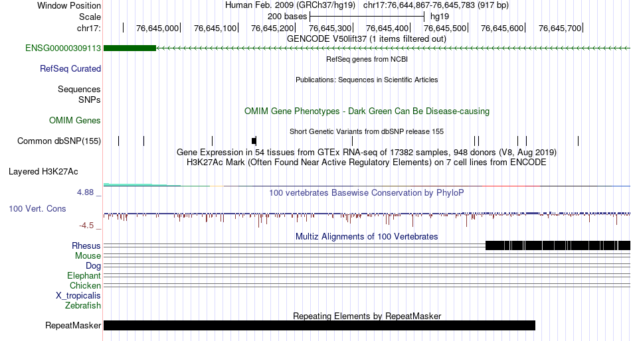Click the RefSeq genes from NCBI title
631x341 pixels.
(367, 59)
